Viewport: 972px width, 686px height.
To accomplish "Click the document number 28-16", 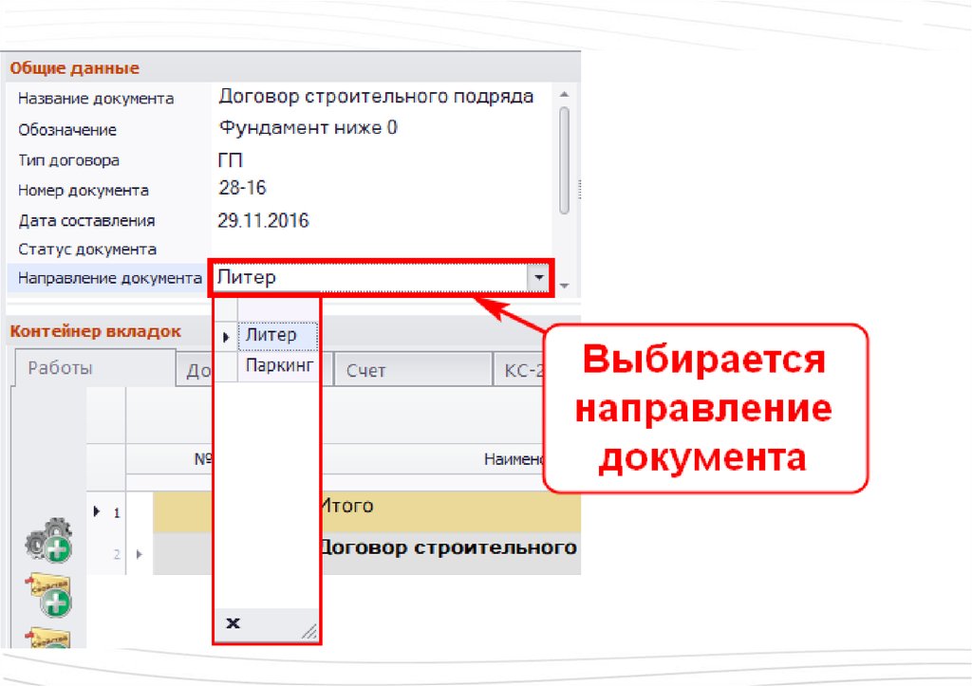I will click(x=242, y=188).
